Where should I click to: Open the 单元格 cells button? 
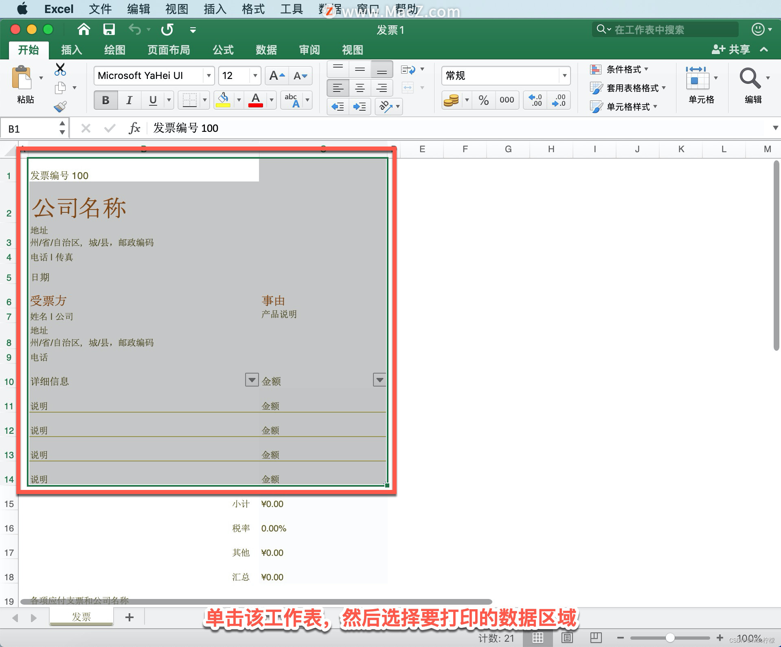[701, 85]
